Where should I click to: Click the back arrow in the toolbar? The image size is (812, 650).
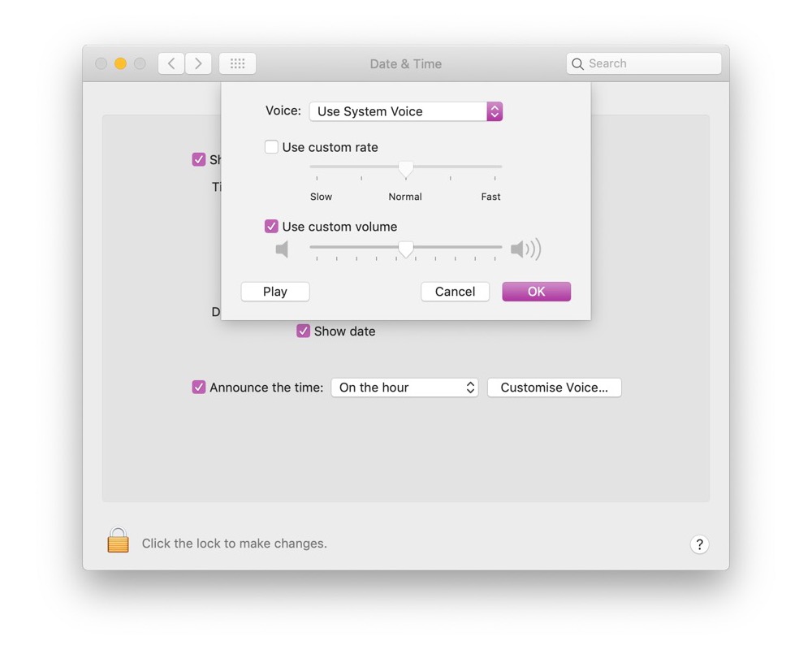[171, 63]
